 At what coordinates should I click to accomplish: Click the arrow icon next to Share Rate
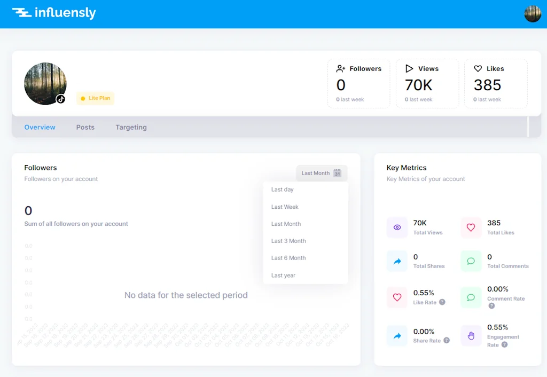point(396,335)
